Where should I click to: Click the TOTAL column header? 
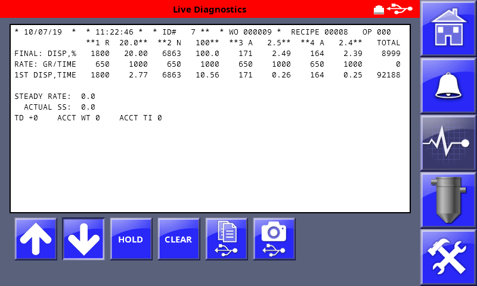point(388,43)
